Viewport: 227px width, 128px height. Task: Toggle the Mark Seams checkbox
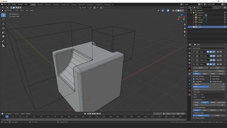[x=211, y=76]
